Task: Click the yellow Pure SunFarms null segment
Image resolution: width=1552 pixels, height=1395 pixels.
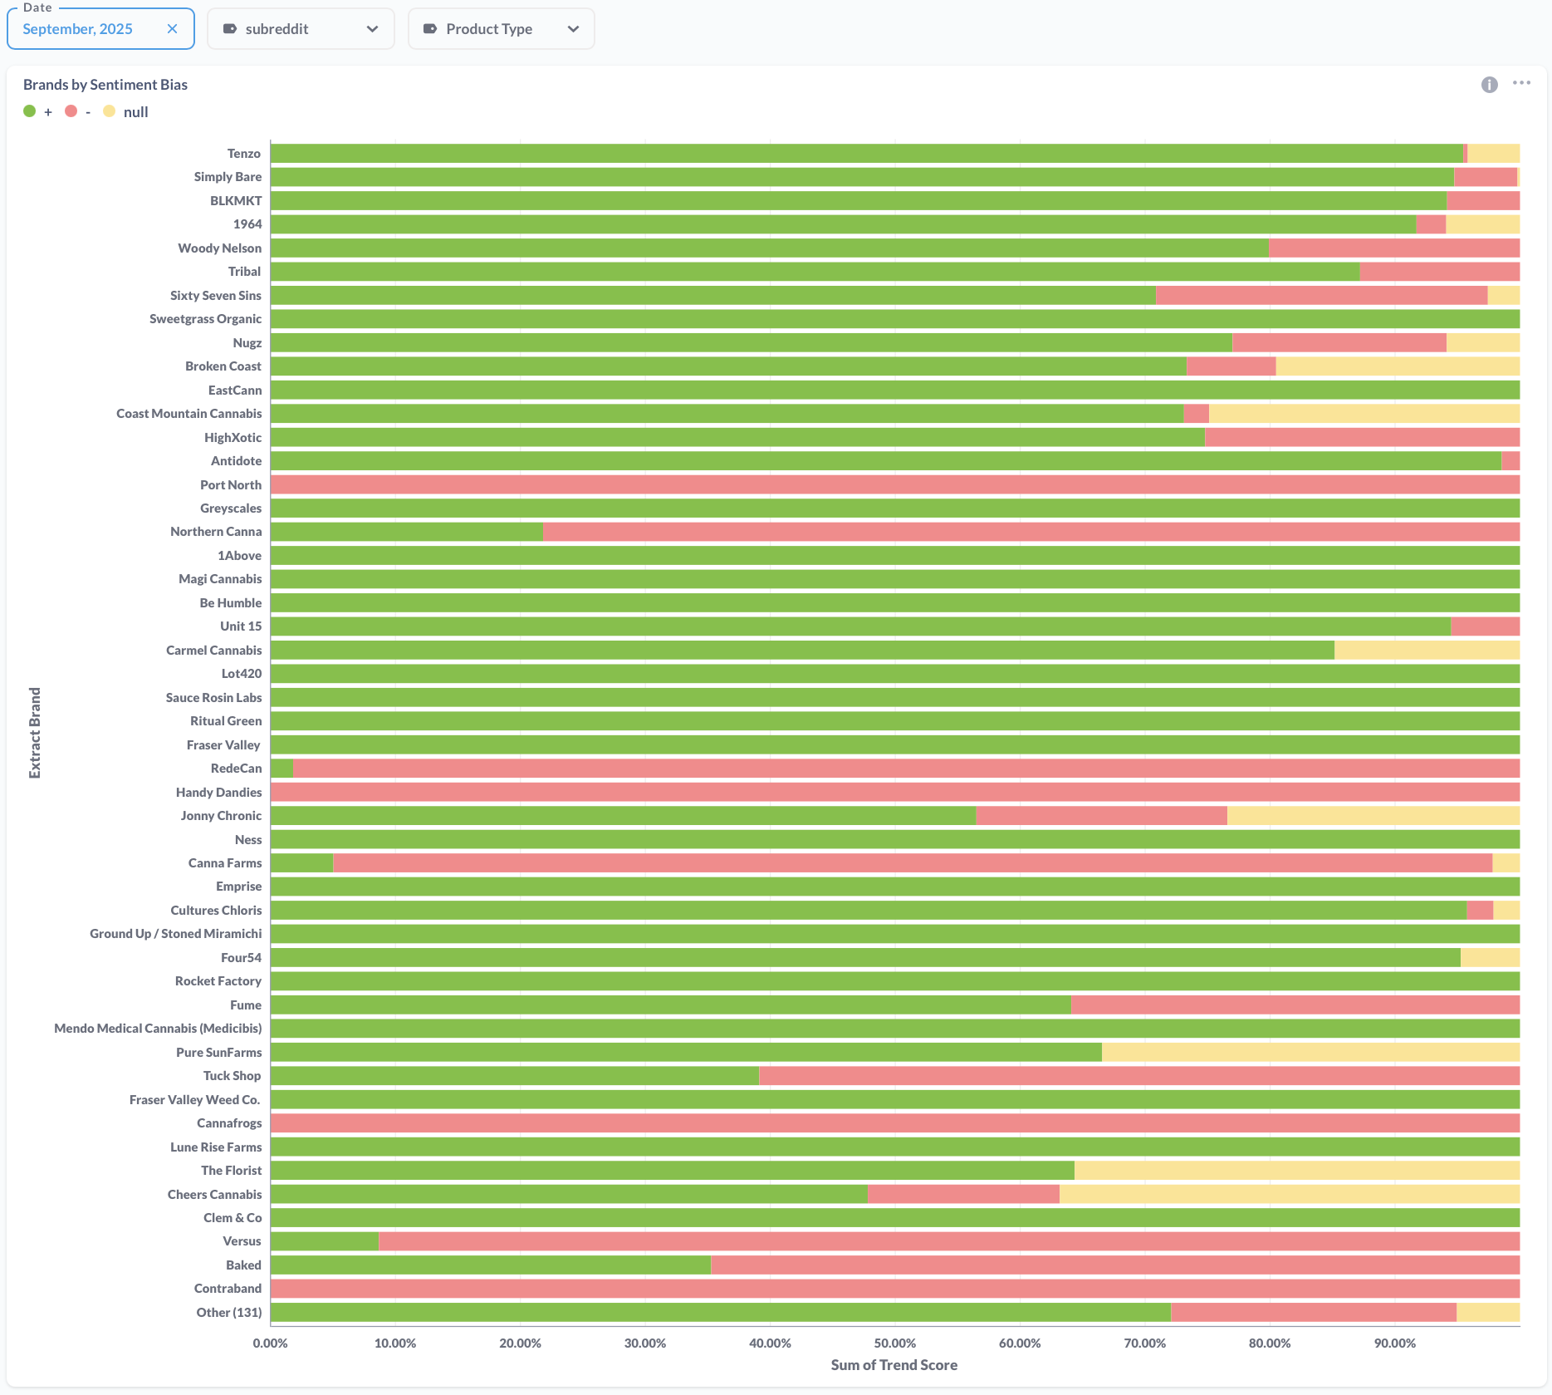Action: [1310, 1053]
